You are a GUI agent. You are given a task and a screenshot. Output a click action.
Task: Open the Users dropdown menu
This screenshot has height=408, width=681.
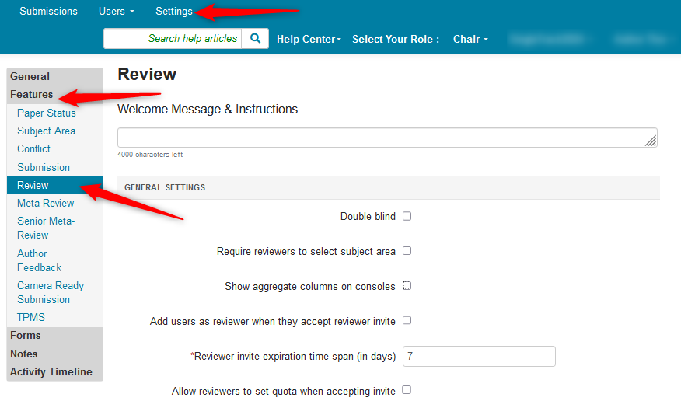point(116,12)
